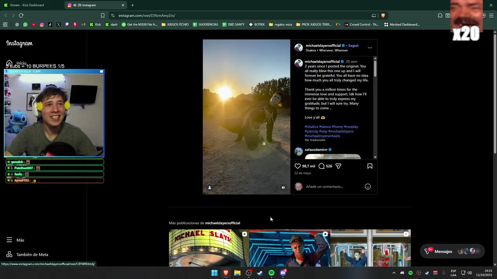The width and height of the screenshot is (497, 279).
Task: Open the Windows Start menu
Action: point(214,273)
